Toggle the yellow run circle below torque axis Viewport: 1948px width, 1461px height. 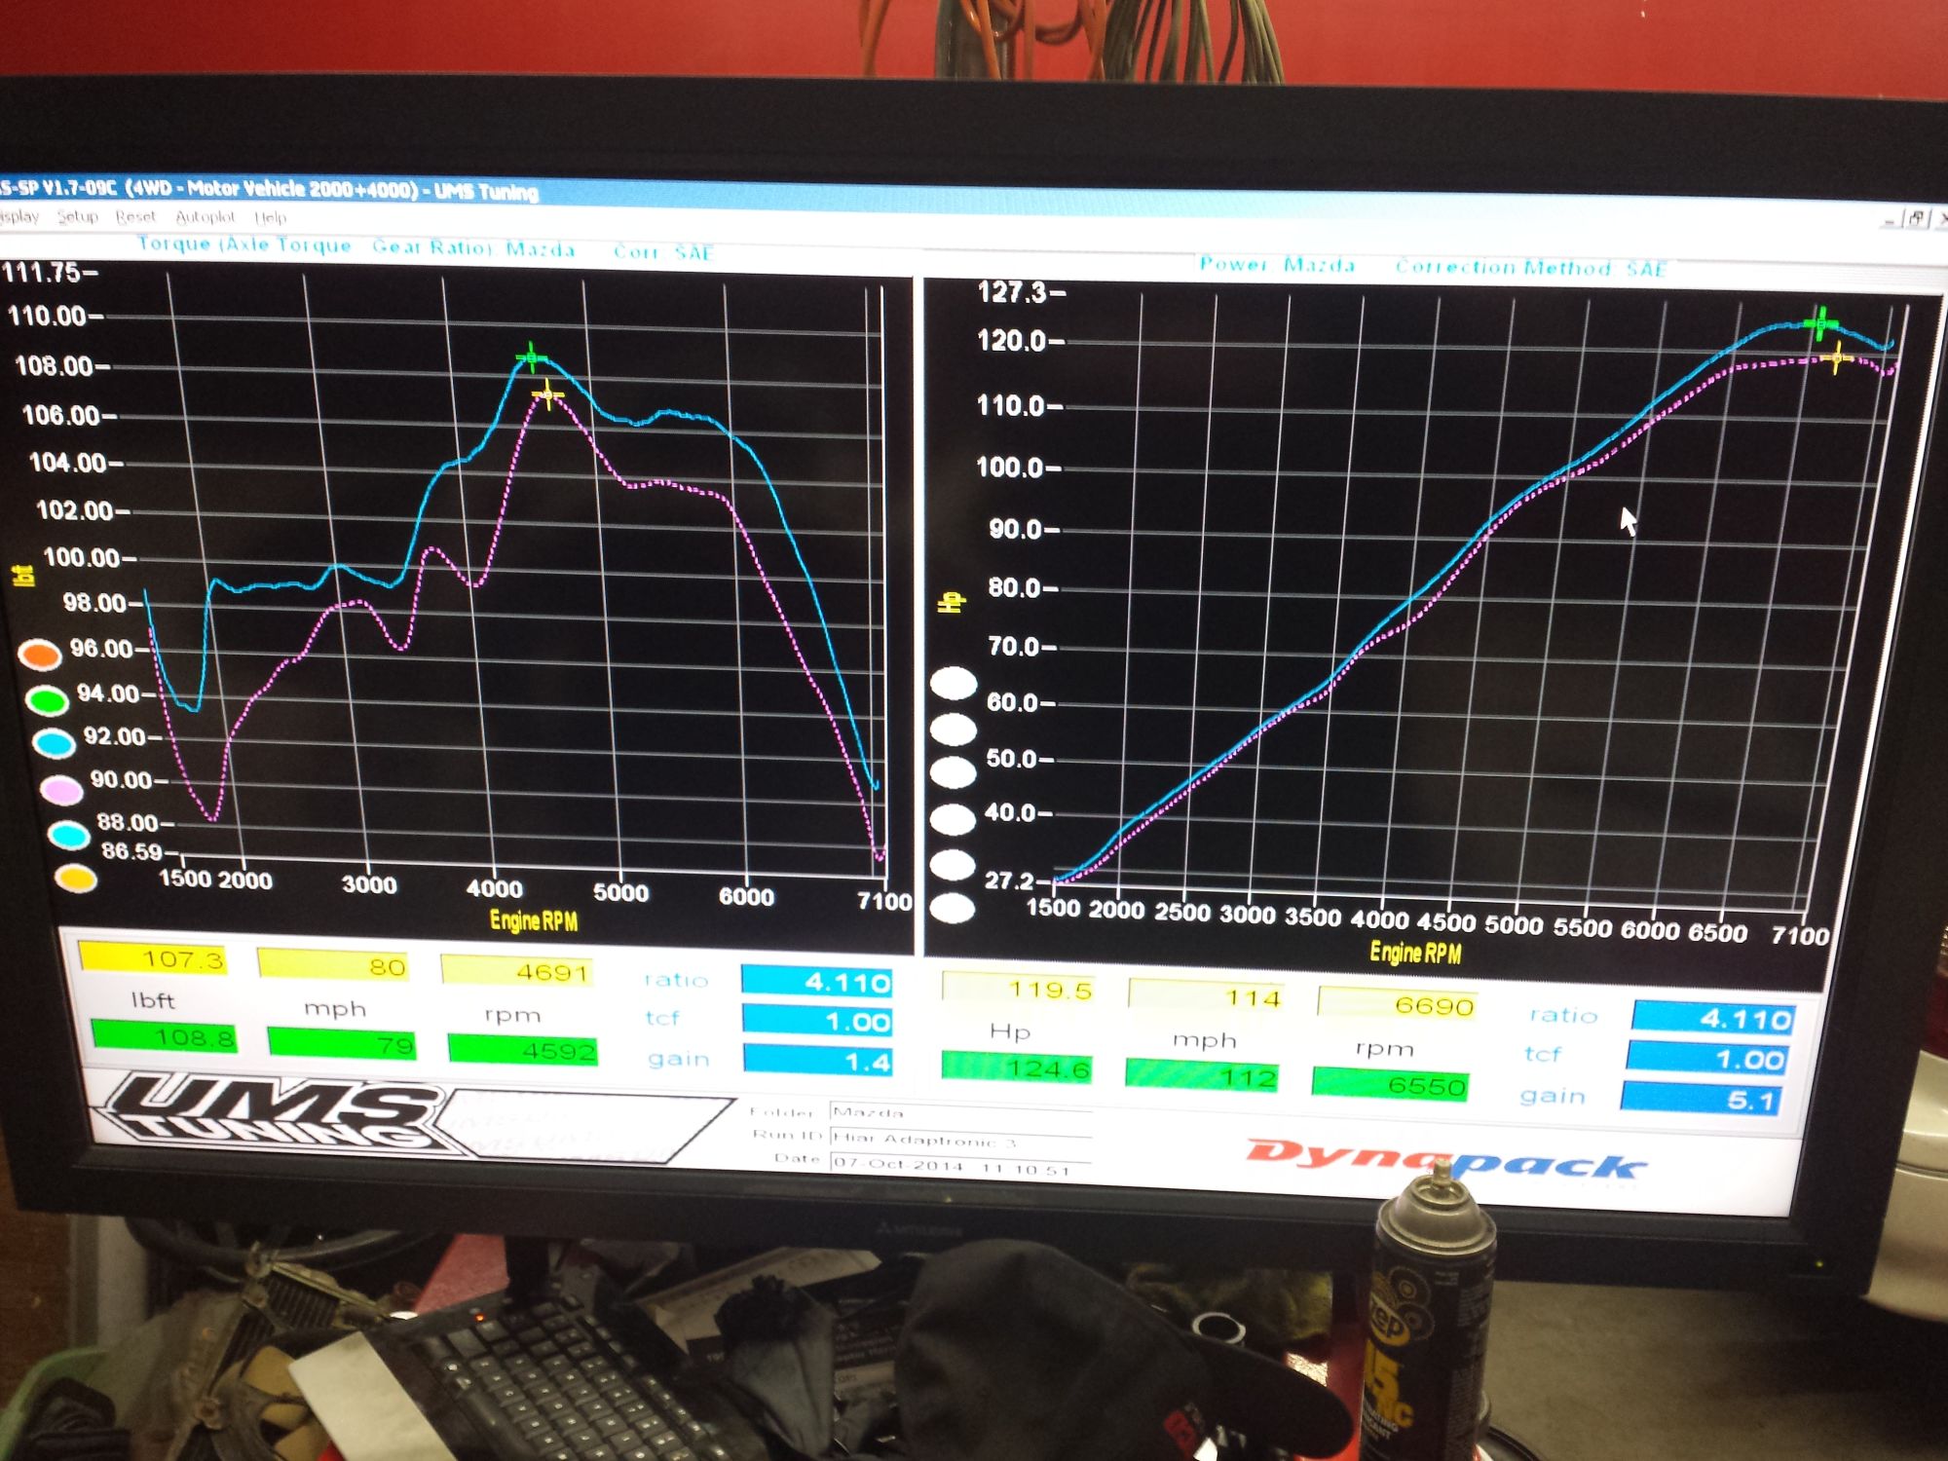pos(75,879)
